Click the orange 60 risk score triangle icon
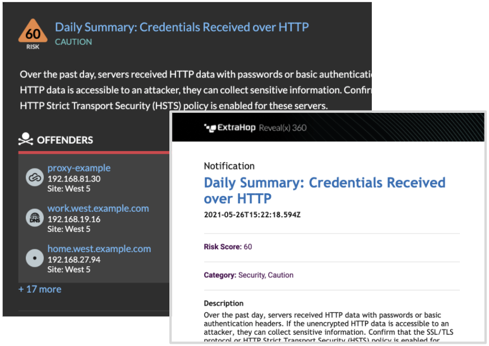Viewport: 489px width, 346px height. coord(33,31)
